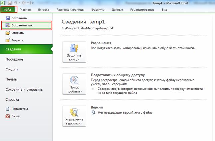Click the Открыть folder icon
The width and height of the screenshot is (215, 141).
coord(8,33)
